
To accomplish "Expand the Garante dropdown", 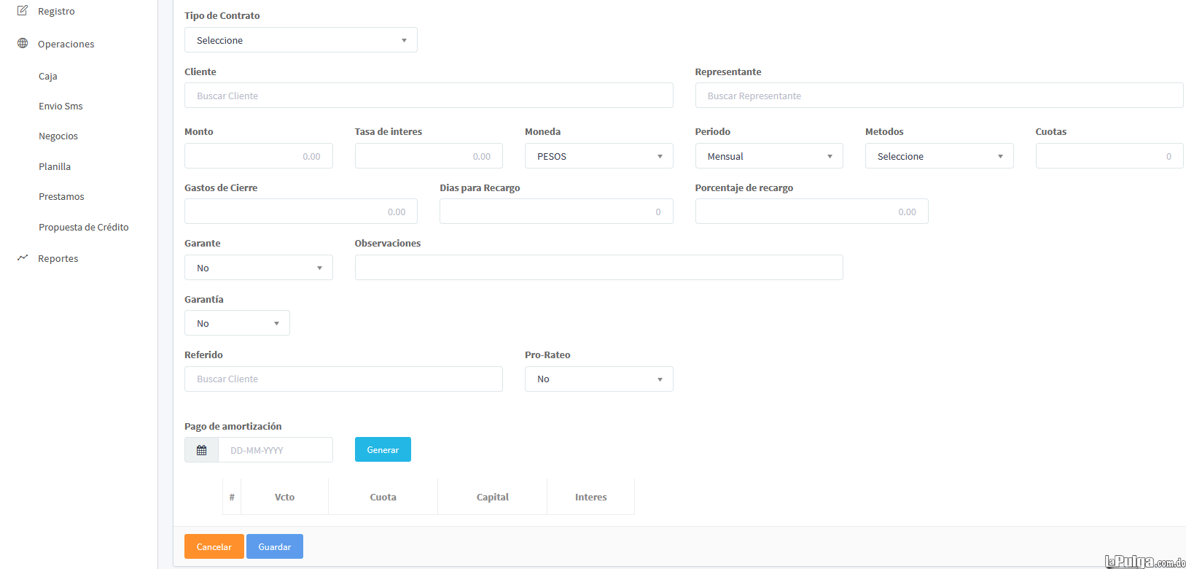I will pyautogui.click(x=259, y=268).
